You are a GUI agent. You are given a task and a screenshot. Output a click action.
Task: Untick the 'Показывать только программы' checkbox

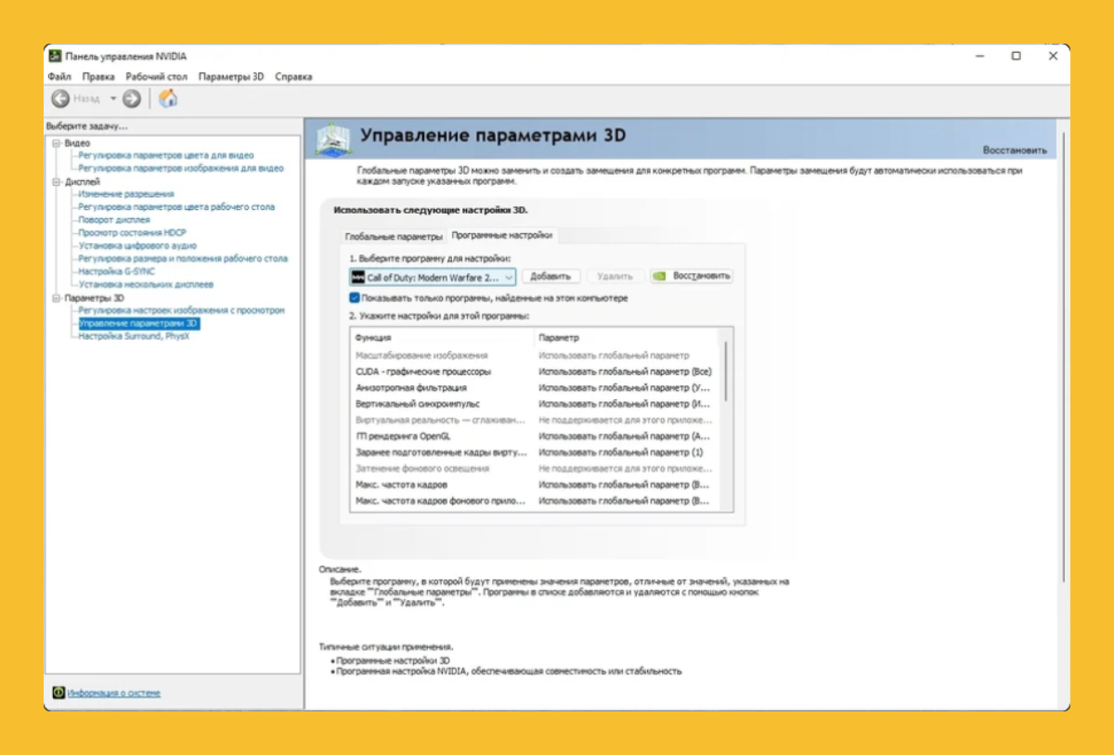[355, 298]
